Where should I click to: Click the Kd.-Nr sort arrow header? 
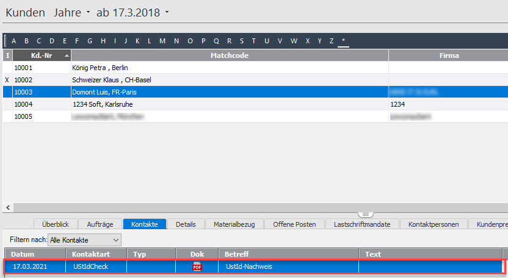[67, 55]
